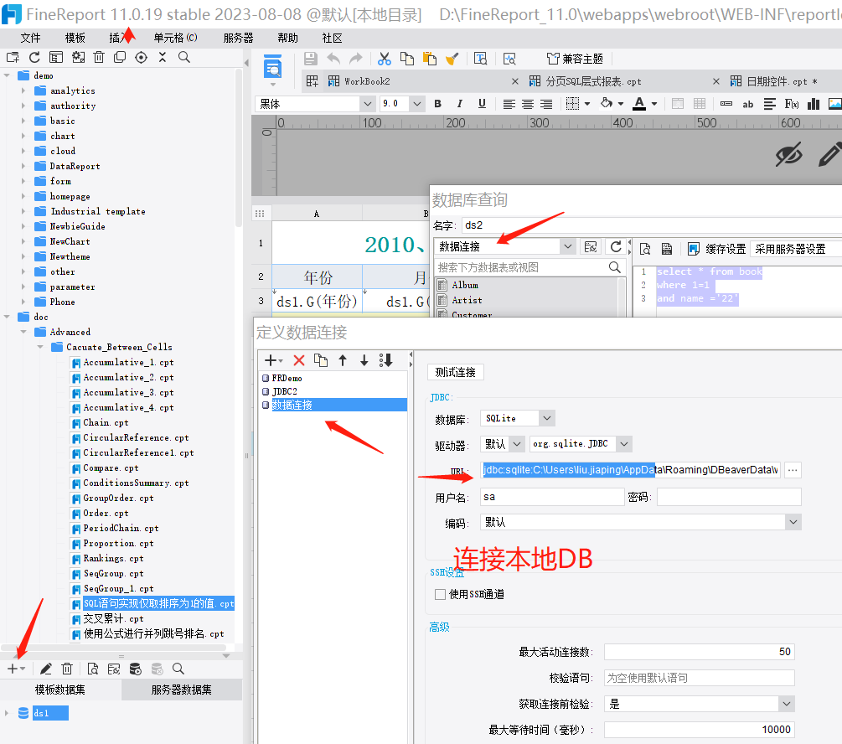This screenshot has width=842, height=744.
Task: Align cell text to center
Action: click(528, 104)
